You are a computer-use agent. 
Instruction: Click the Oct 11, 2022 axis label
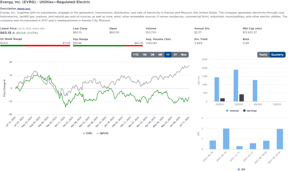60,122
